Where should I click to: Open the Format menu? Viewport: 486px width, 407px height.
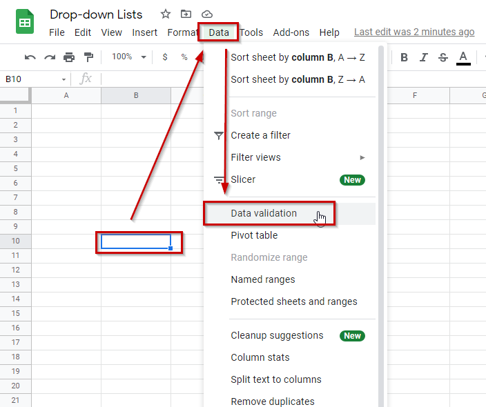[x=182, y=32]
